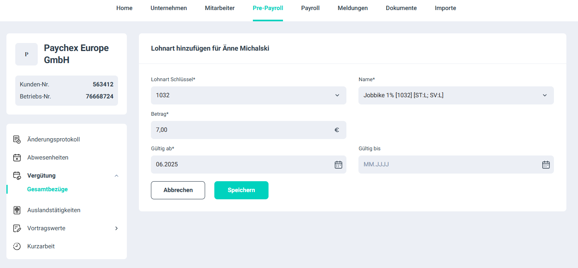This screenshot has width=578, height=268.
Task: Open the Meldungen navigation item
Action: coord(352,8)
